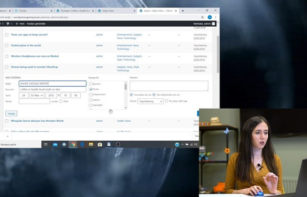The height and width of the screenshot is (197, 307).
Task: Close the Haber Sitesi tab
Action: pos(135,11)
